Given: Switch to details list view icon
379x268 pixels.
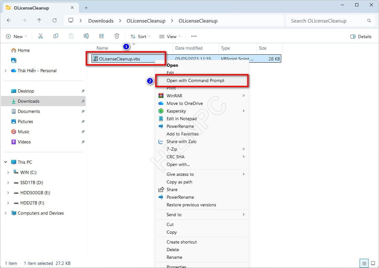Looking at the screenshot, I should 364,263.
